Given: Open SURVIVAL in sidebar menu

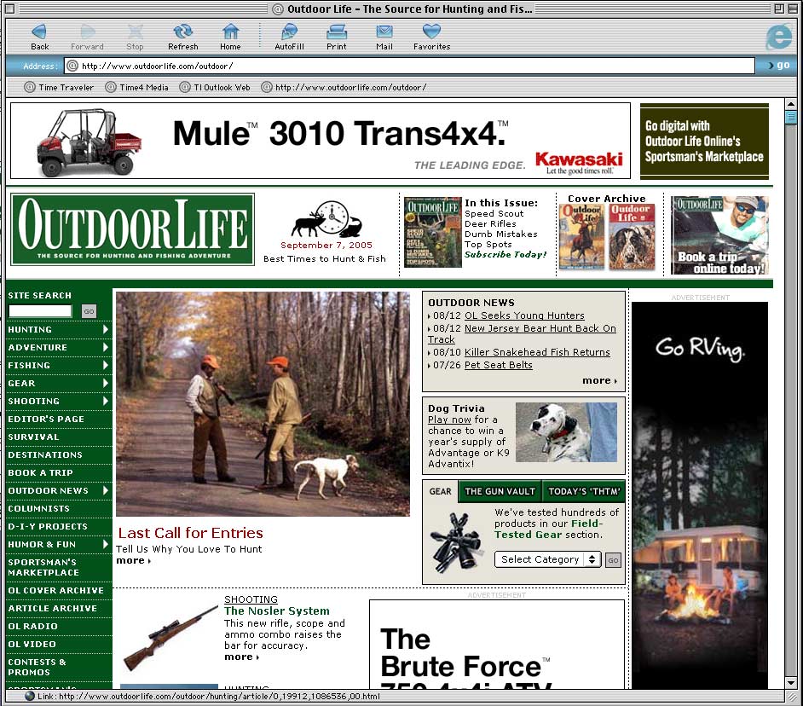Looking at the screenshot, I should (x=33, y=437).
